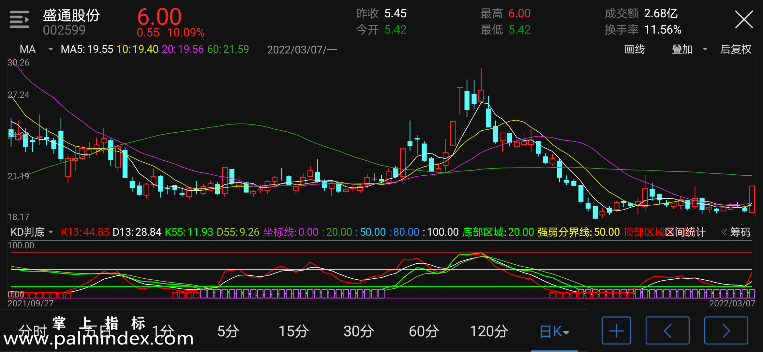Go to previous stock with left arrow
This screenshot has height=352, width=763.
[x=667, y=330]
